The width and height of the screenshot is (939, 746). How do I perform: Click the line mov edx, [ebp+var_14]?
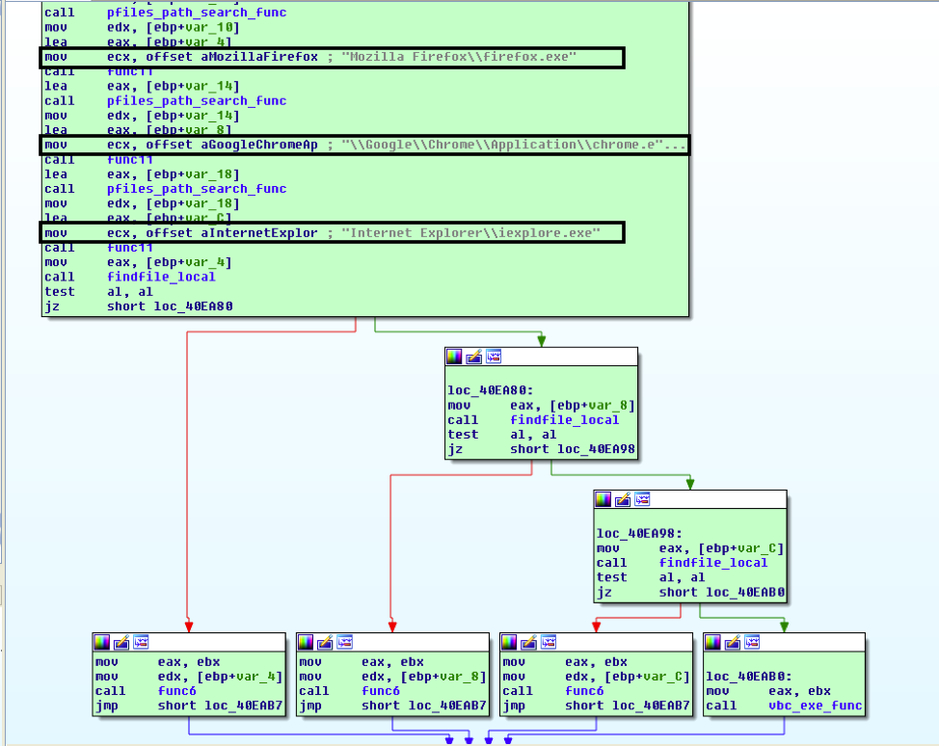pos(142,116)
